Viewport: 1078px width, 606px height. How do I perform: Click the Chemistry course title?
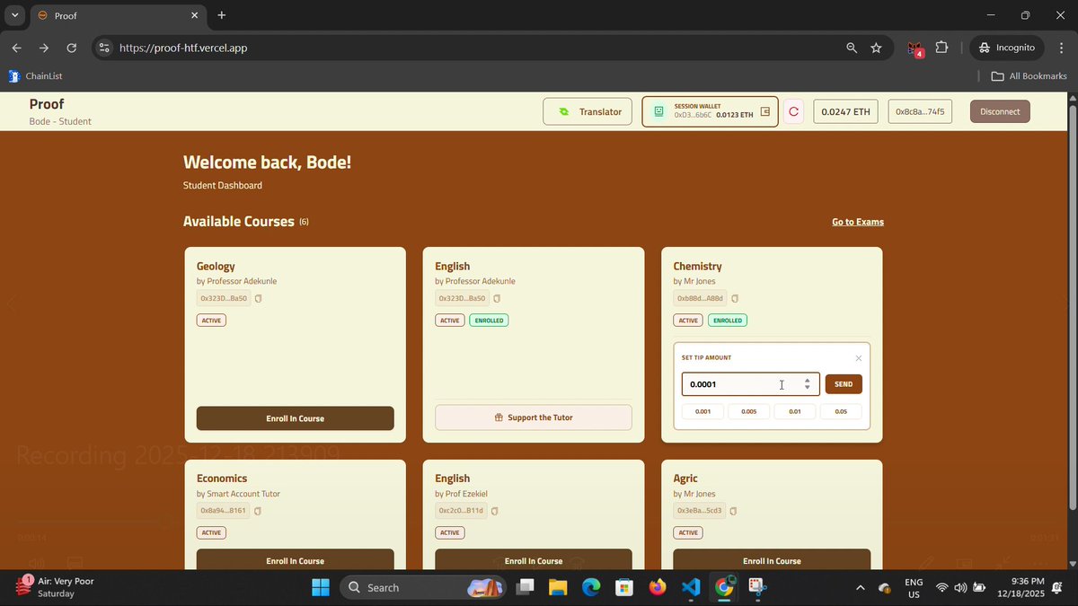[x=697, y=267]
